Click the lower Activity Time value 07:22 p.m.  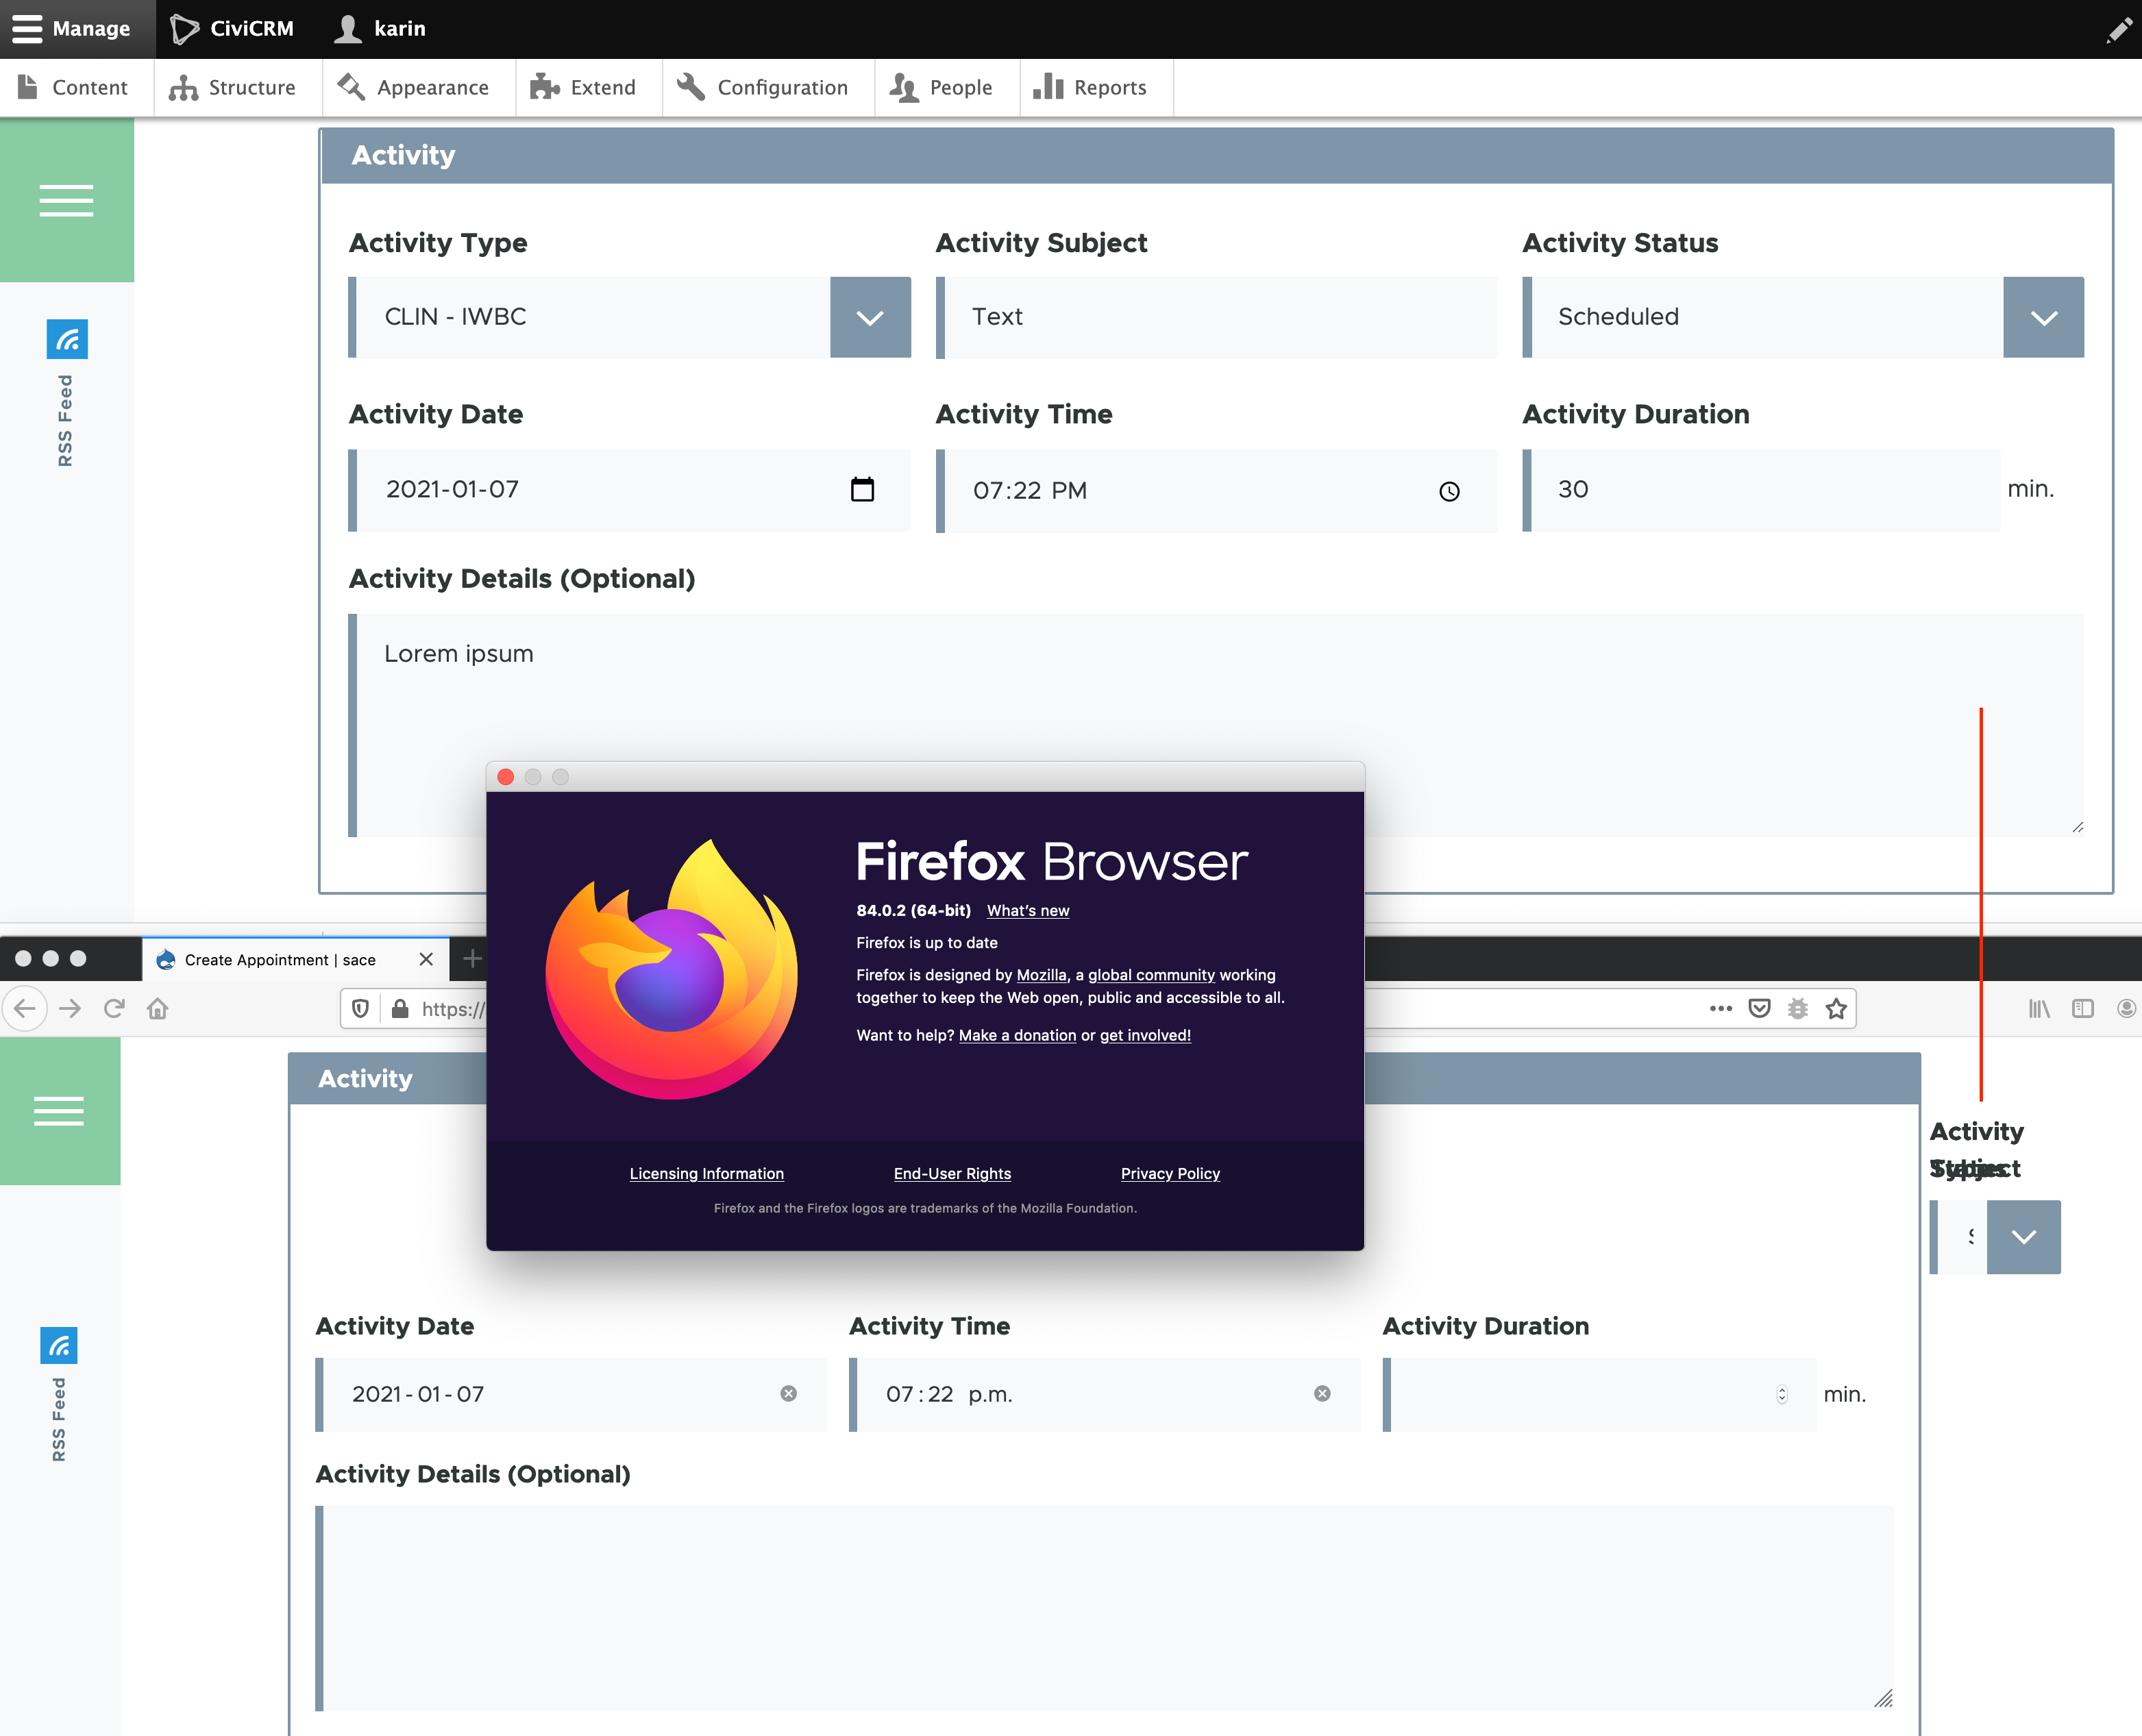click(949, 1394)
